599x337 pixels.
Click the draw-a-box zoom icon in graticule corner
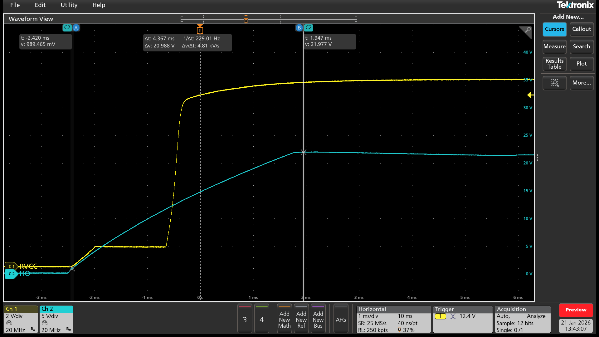click(526, 31)
